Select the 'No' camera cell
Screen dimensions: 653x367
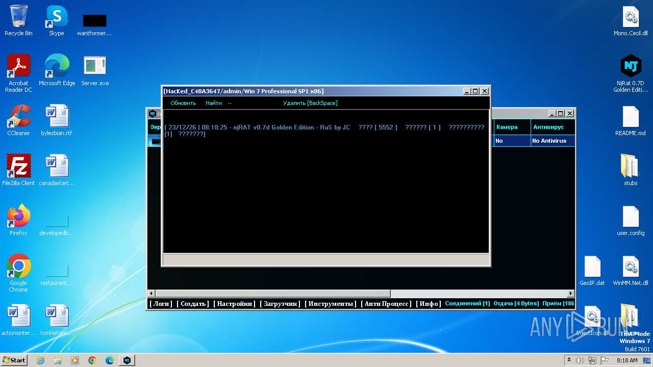click(x=512, y=141)
